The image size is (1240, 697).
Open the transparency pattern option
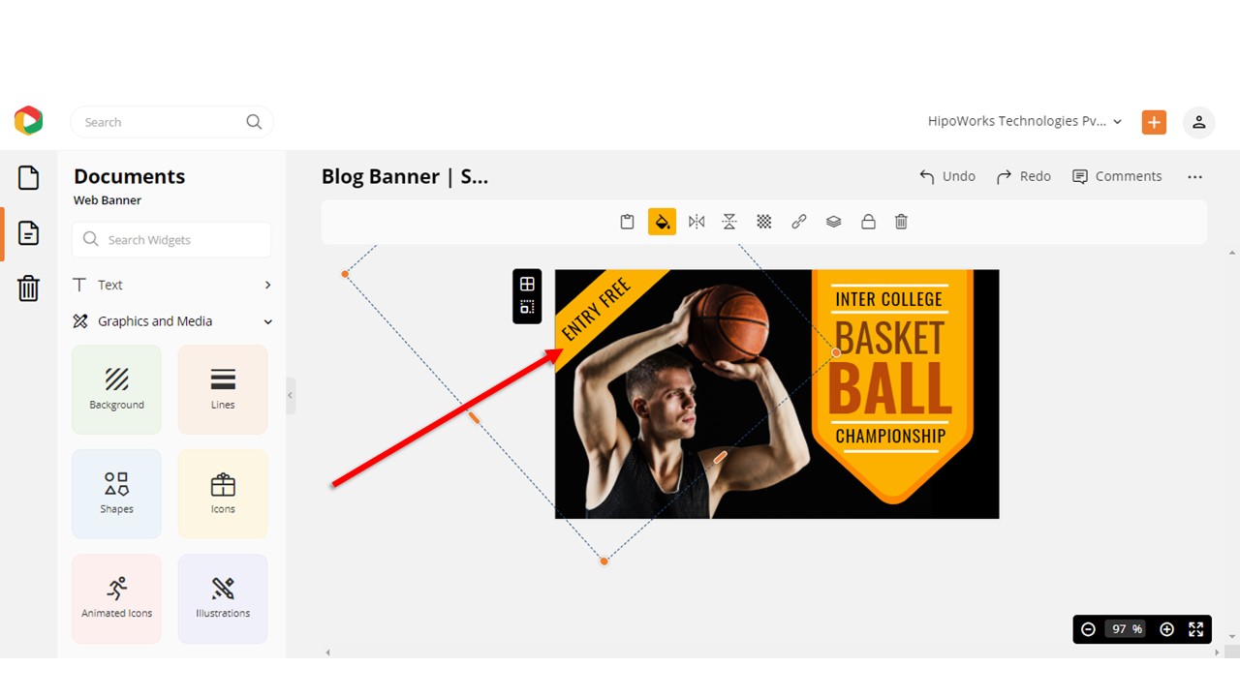pos(764,222)
